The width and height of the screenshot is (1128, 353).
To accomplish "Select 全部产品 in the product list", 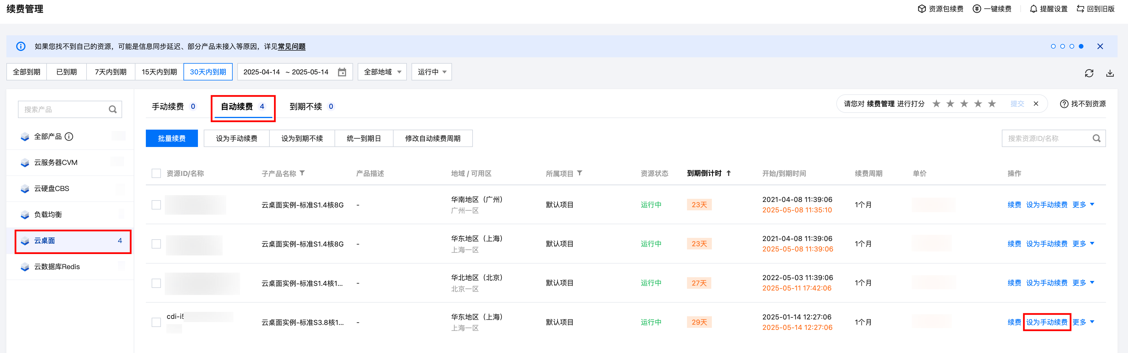I will click(x=70, y=137).
